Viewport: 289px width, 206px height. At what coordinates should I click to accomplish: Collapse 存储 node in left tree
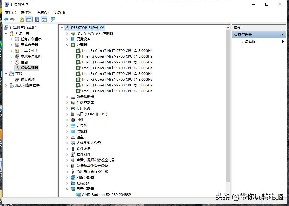(x=6, y=74)
